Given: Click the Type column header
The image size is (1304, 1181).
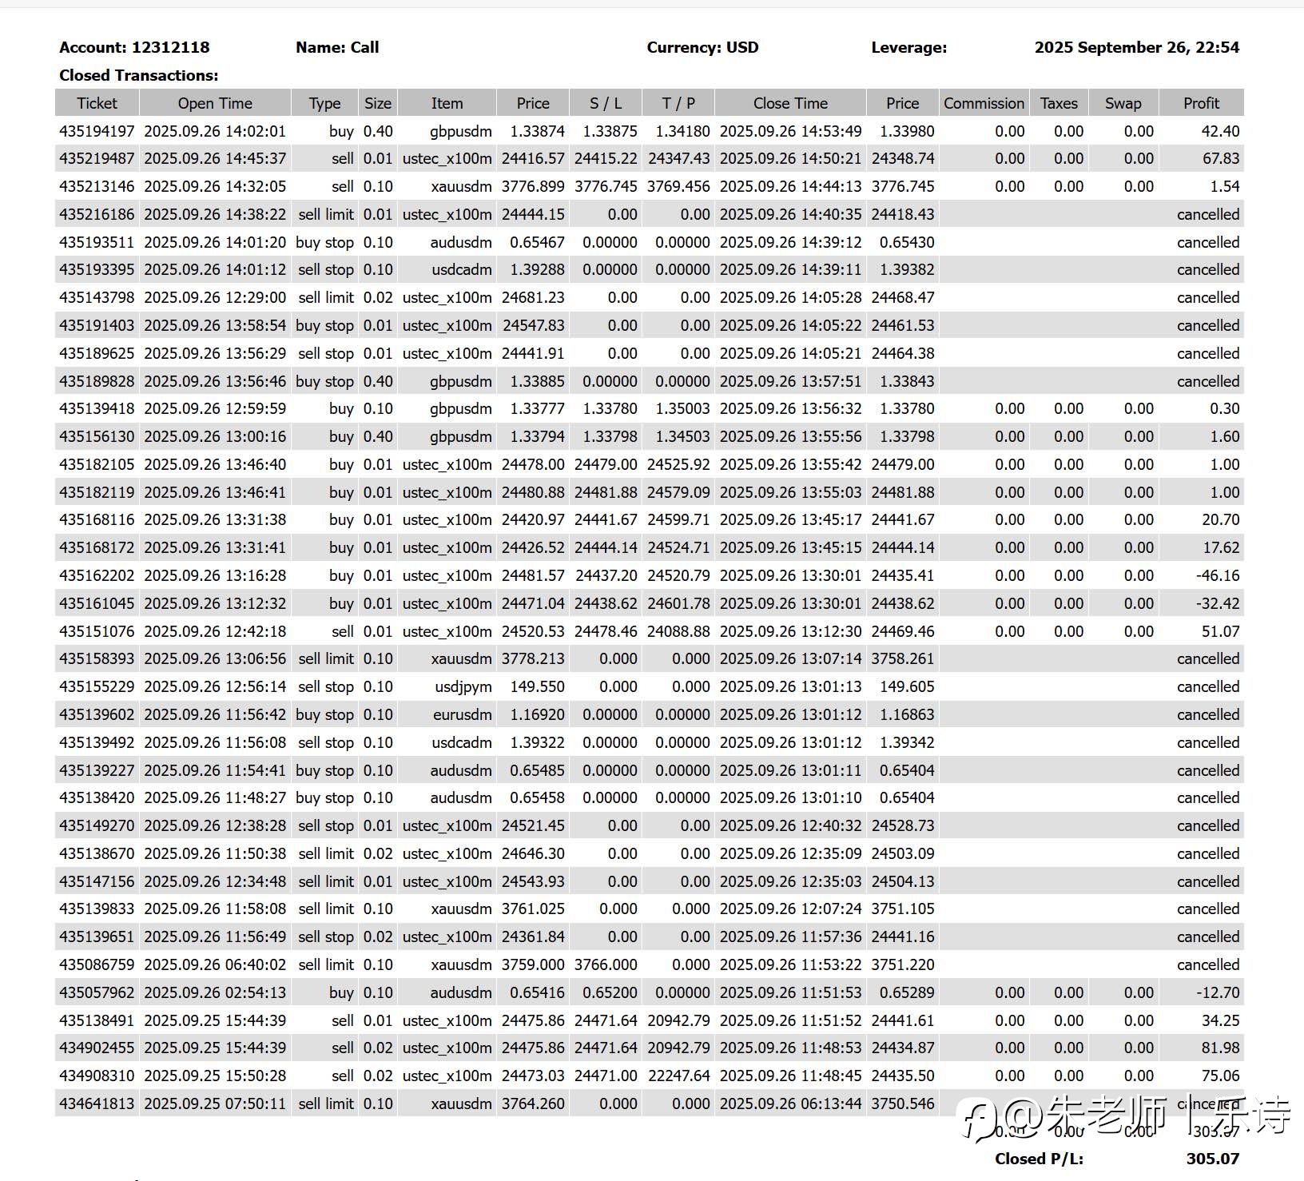Looking at the screenshot, I should pyautogui.click(x=324, y=103).
